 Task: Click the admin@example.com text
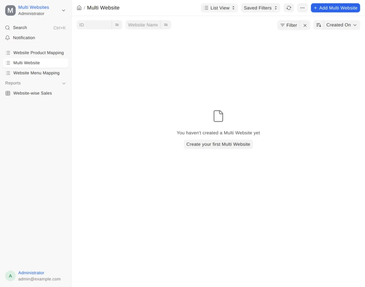tap(40, 279)
